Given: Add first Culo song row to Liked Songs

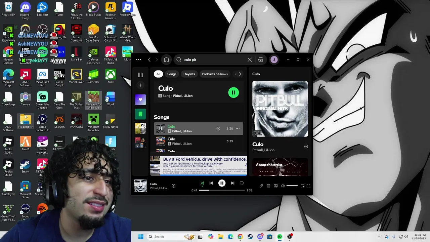Looking at the screenshot, I should click(x=218, y=129).
